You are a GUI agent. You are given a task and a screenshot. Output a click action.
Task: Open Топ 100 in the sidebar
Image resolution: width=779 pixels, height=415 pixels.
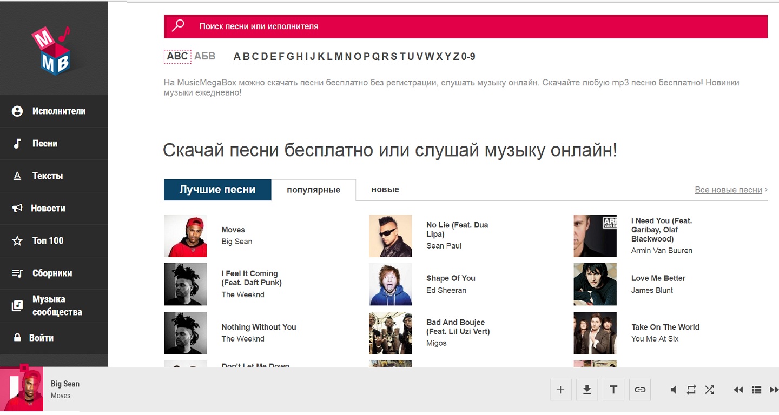tap(48, 241)
